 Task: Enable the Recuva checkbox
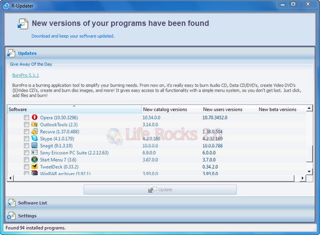click(26, 132)
